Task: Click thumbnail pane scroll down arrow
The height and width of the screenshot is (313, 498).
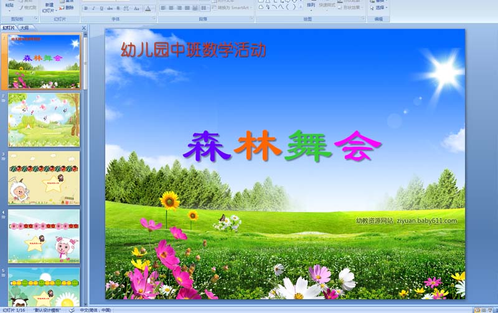Action: click(85, 304)
